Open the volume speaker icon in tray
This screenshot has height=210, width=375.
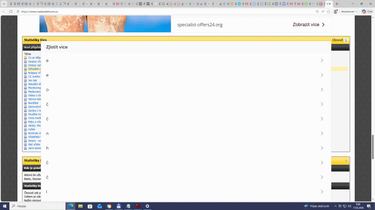tap(349, 206)
